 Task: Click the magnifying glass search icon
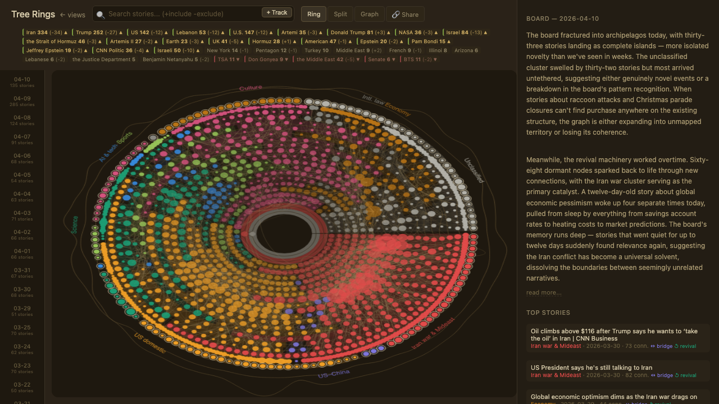(x=101, y=14)
